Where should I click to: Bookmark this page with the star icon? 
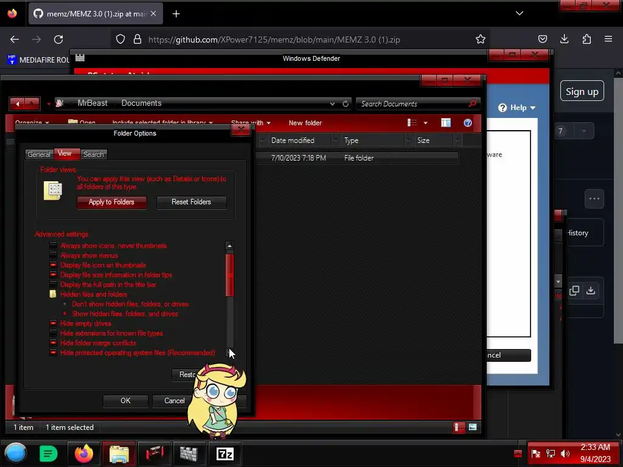click(x=481, y=40)
